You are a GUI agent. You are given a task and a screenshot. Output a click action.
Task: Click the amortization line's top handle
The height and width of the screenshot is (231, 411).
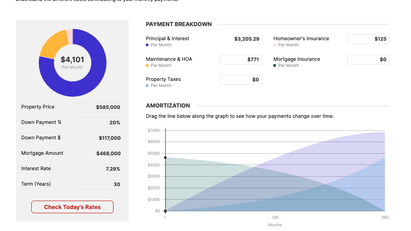[x=165, y=158]
